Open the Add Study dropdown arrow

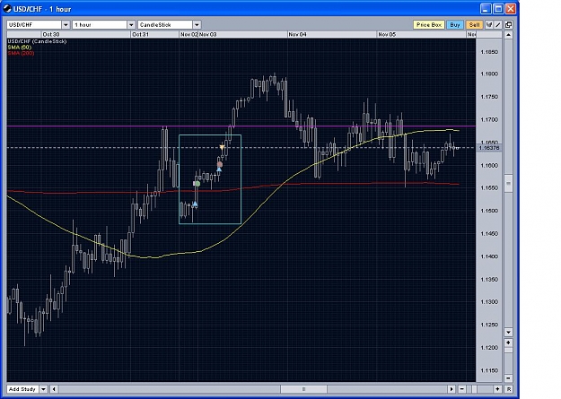coord(43,389)
